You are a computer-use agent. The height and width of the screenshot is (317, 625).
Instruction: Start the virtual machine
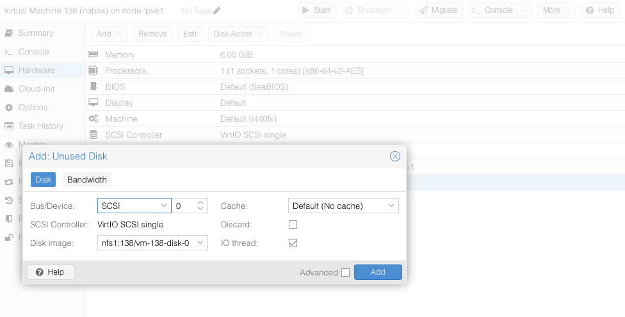tap(317, 10)
